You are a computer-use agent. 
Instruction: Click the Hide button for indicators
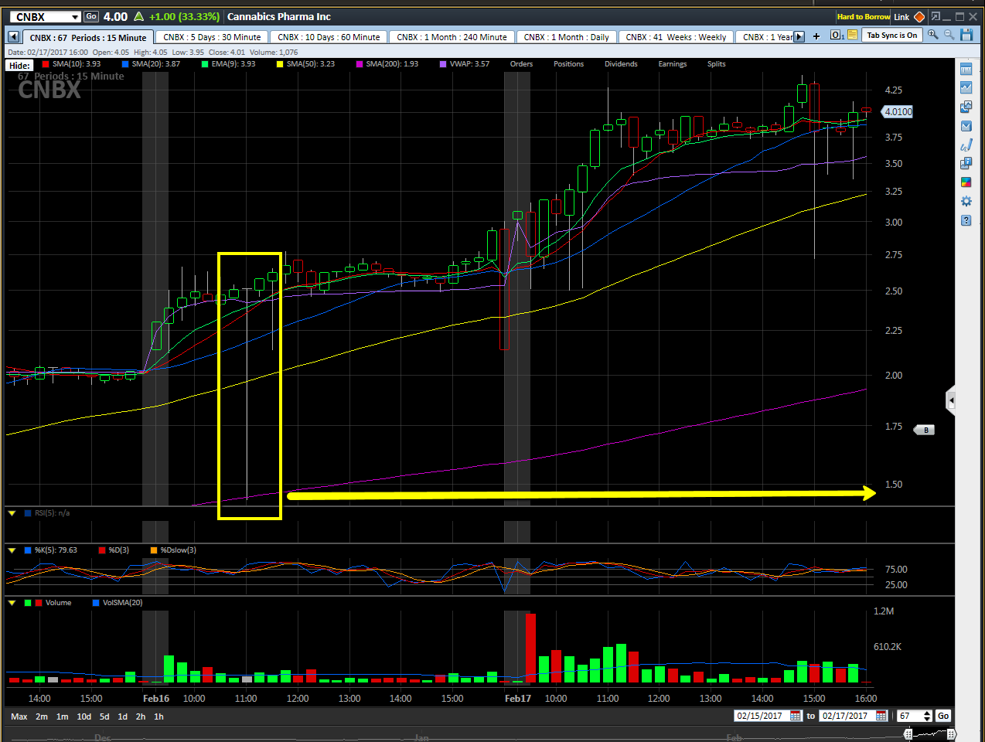[x=19, y=66]
